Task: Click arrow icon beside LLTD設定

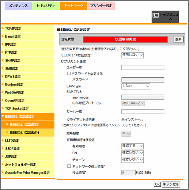Action: pyautogui.click(x=3, y=140)
